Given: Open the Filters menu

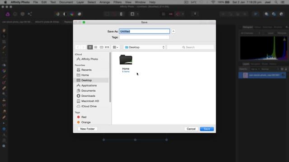Looking at the screenshot, I should [117, 2].
